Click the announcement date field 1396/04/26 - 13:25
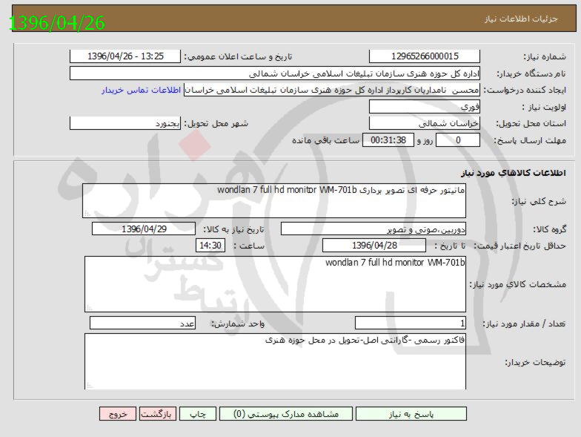Viewport: 581px width, 437px height. (125, 56)
